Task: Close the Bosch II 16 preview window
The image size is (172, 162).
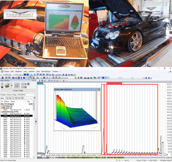Action: (x=99, y=89)
